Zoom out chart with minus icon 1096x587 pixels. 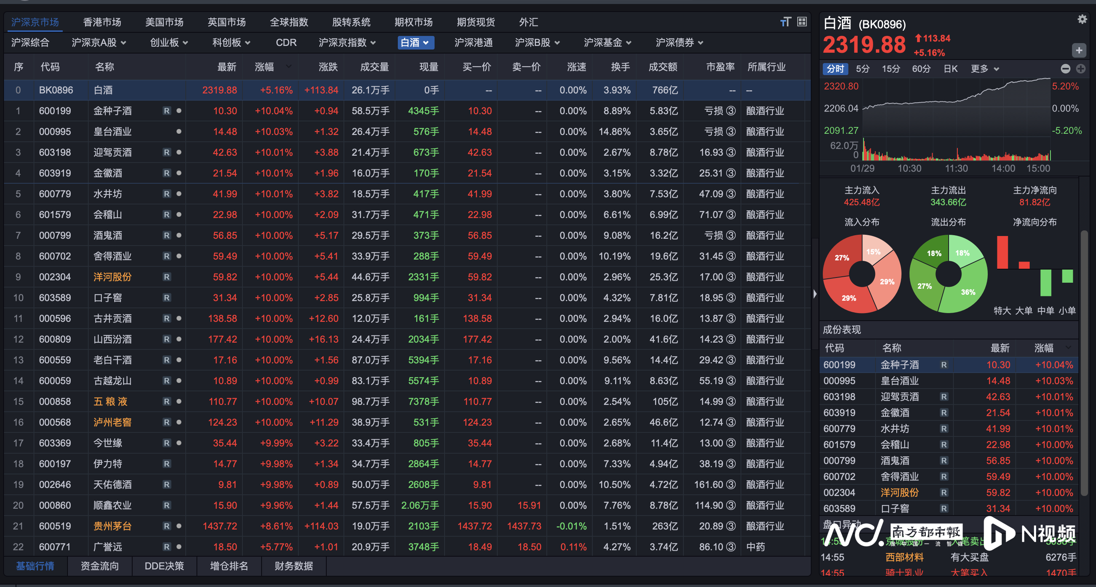[x=1065, y=69]
